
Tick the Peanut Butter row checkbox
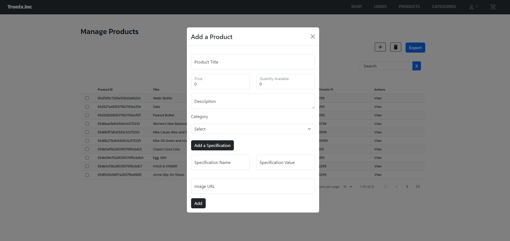point(87,115)
